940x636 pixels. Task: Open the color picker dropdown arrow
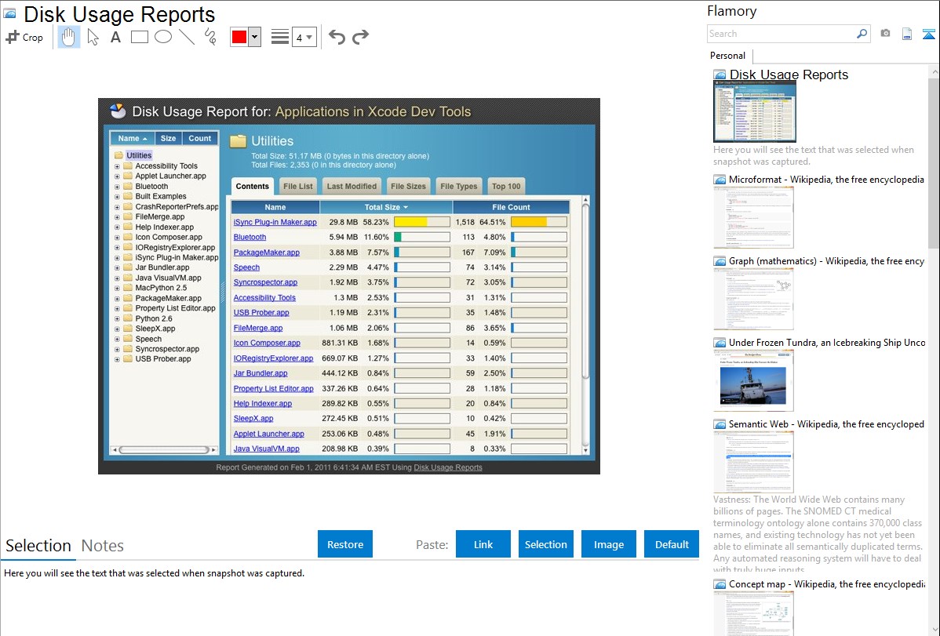(x=254, y=37)
